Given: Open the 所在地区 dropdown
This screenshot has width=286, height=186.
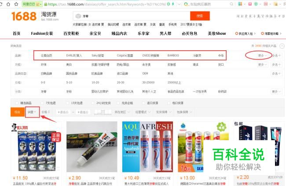Looking at the screenshot, I should 122,112.
